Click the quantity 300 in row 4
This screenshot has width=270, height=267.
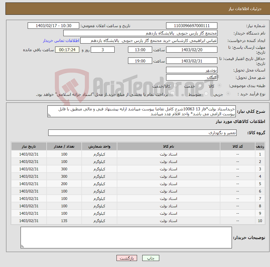(x=64, y=177)
